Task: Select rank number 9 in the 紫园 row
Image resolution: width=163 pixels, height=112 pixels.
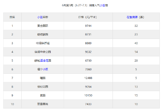Action: [12, 95]
